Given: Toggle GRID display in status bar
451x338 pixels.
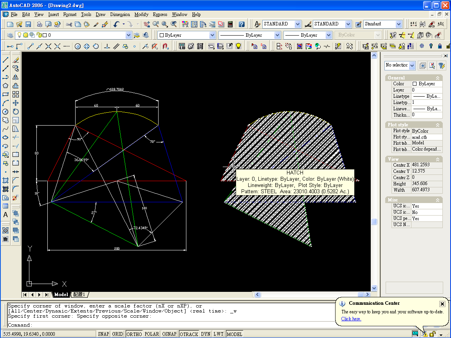Looking at the screenshot, I should [x=117, y=334].
